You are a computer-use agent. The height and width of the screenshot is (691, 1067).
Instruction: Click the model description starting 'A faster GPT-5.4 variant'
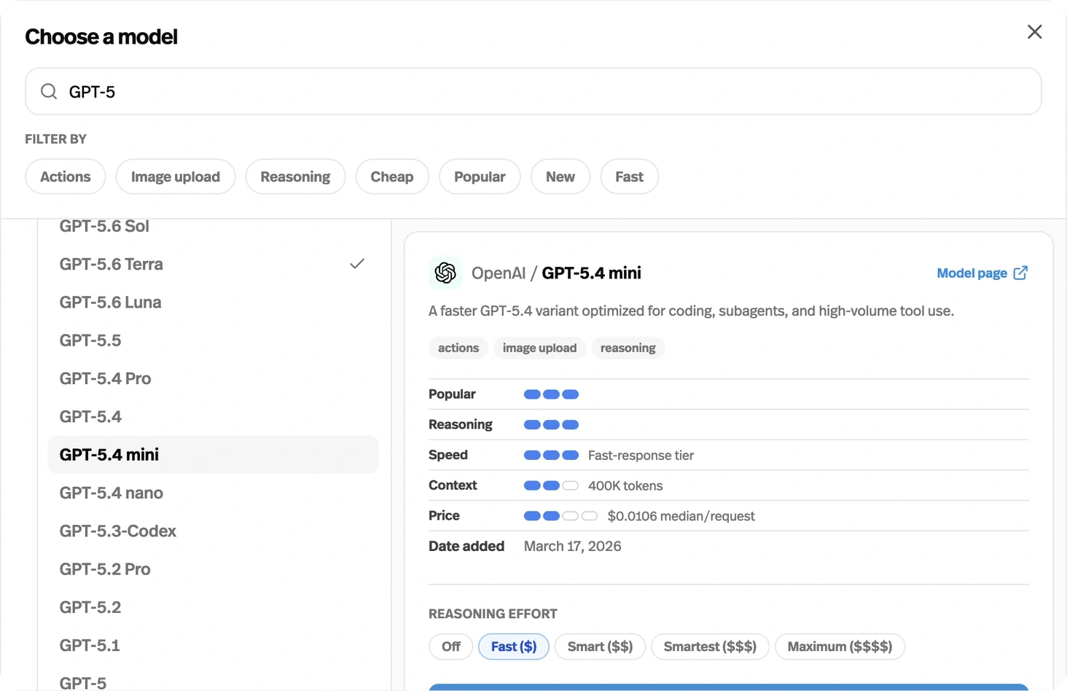pos(691,311)
